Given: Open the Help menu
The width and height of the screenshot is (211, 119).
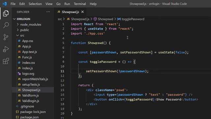Looking at the screenshot, I should coord(93,4).
